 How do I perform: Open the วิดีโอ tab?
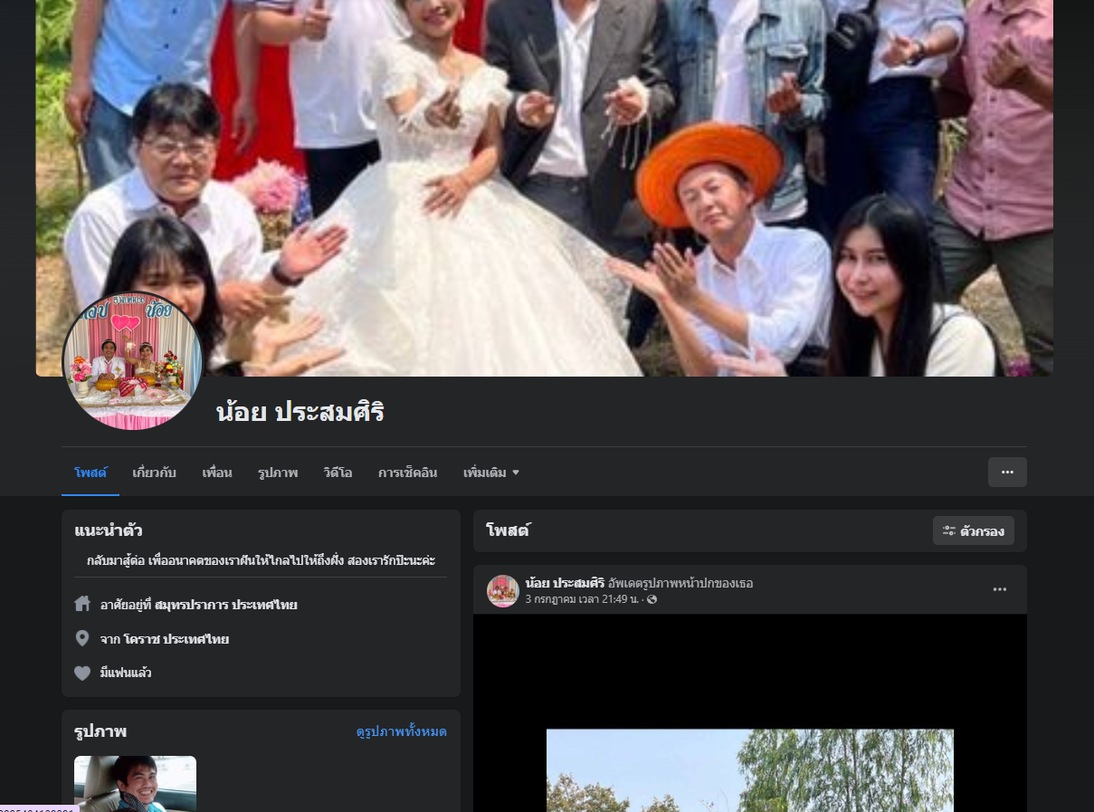(338, 473)
